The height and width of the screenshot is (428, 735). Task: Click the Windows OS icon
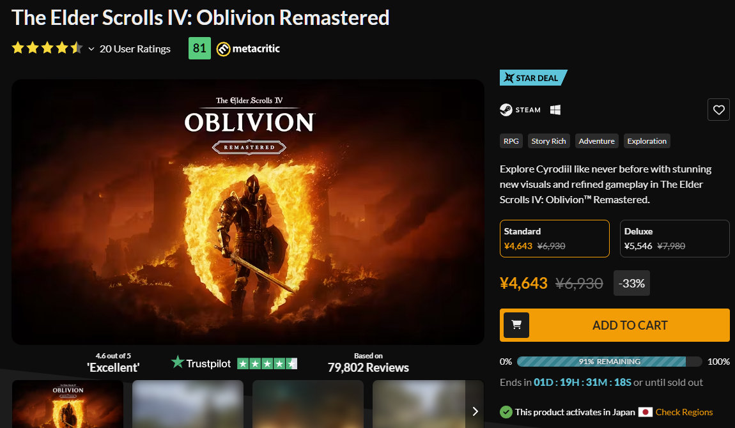pyautogui.click(x=555, y=110)
